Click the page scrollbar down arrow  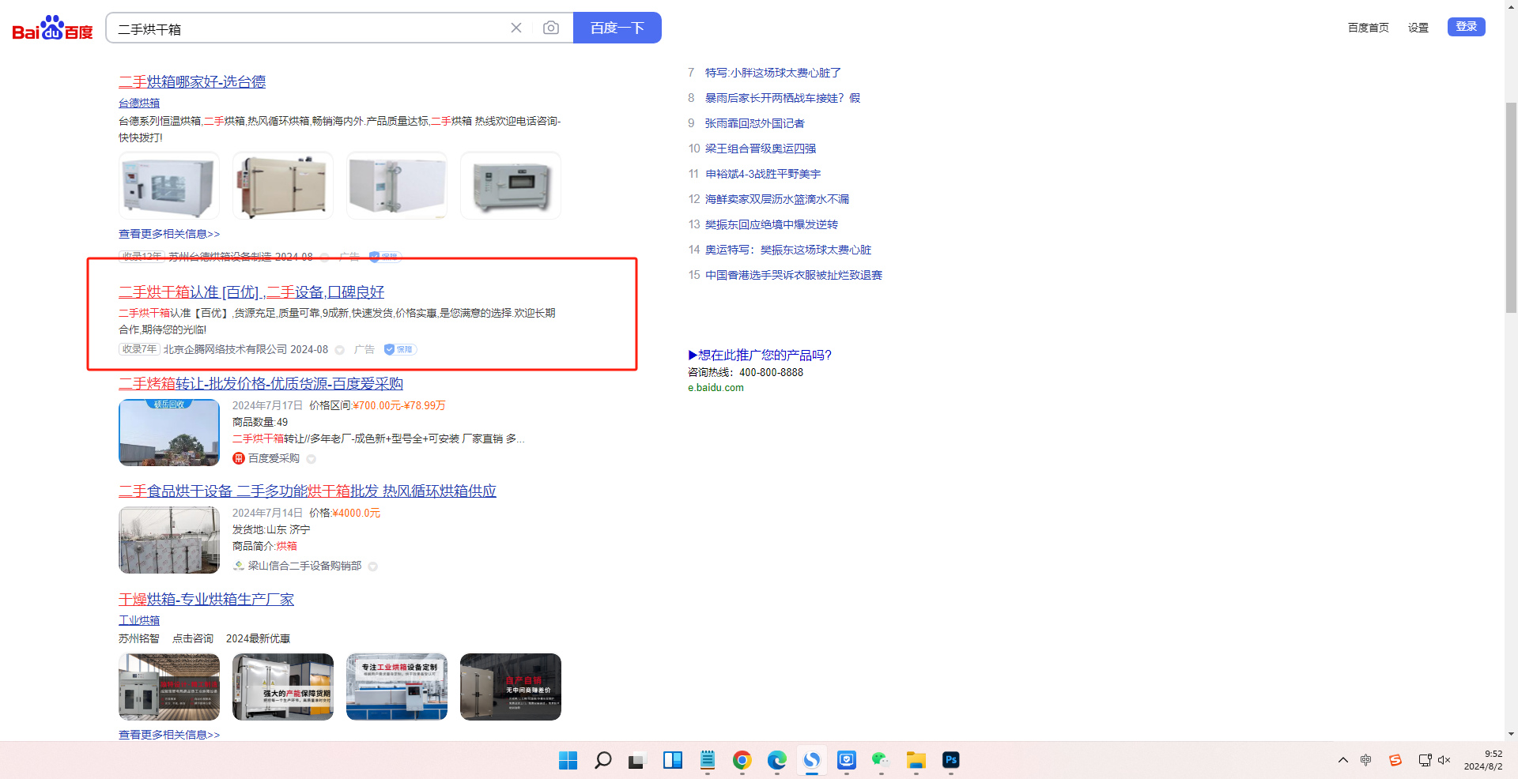click(x=1511, y=734)
